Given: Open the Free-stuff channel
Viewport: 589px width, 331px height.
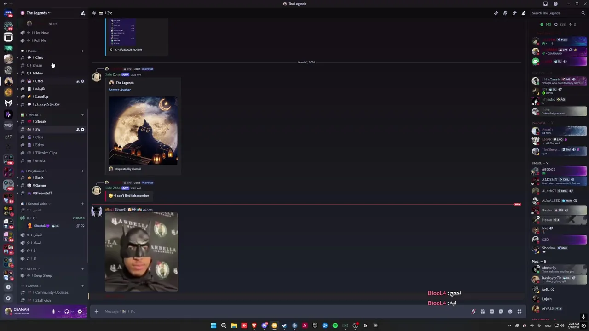Looking at the screenshot, I should coord(52,193).
